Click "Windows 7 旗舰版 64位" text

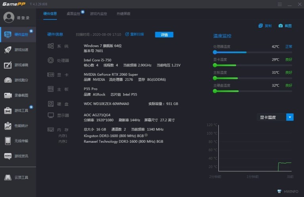103,46
